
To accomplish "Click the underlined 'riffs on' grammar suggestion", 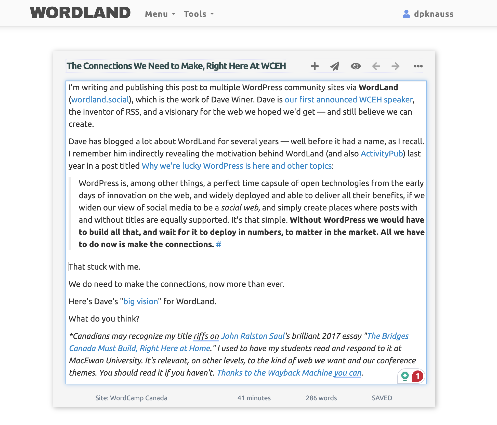I will point(206,336).
